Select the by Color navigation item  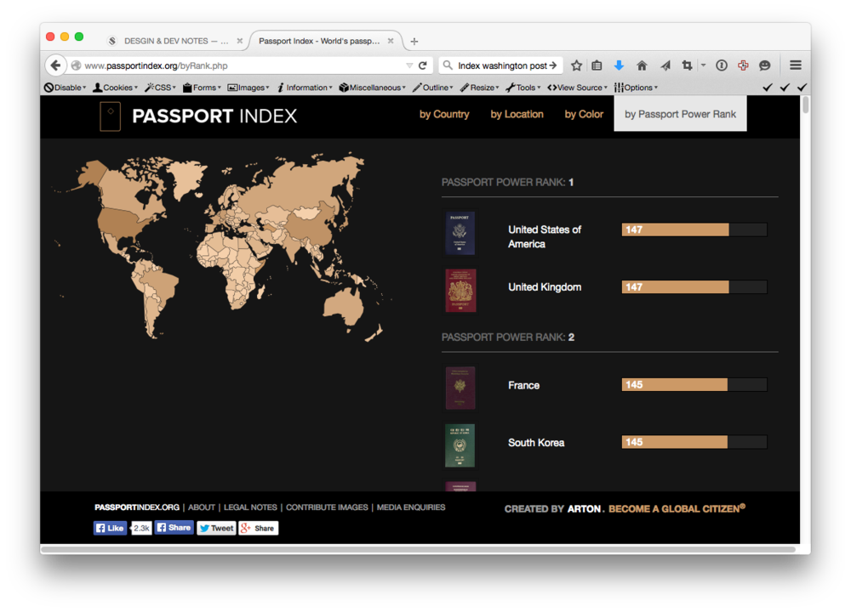pyautogui.click(x=584, y=114)
